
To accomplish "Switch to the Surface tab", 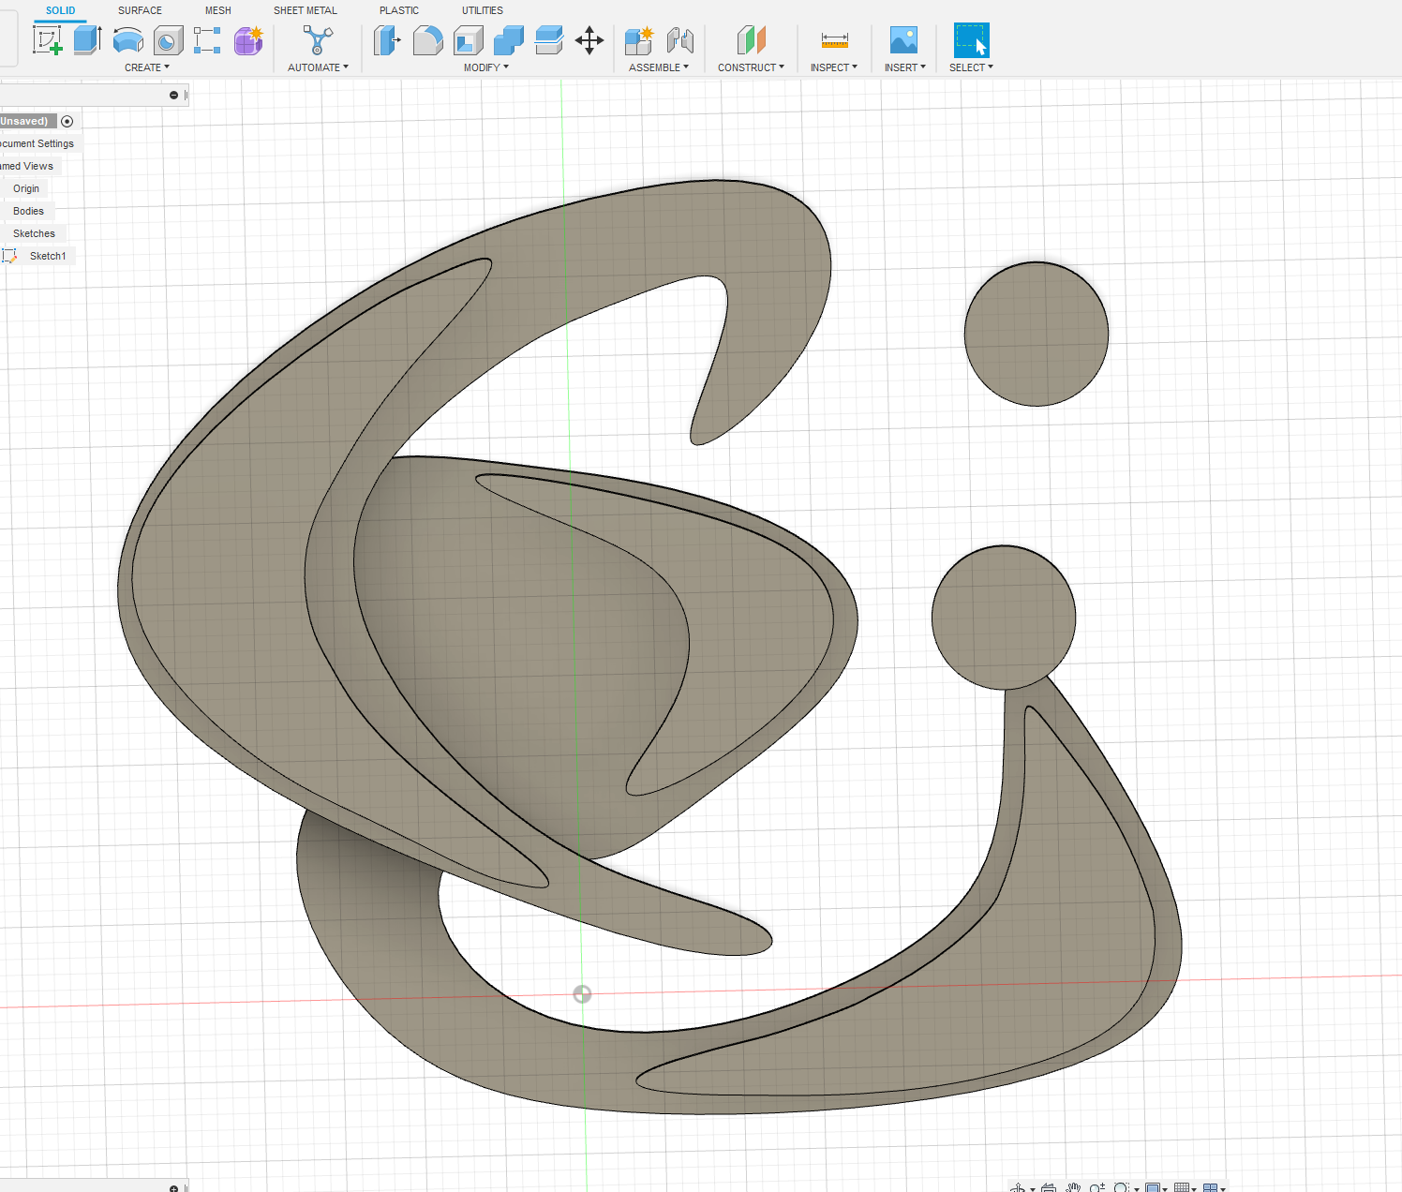I will [140, 10].
